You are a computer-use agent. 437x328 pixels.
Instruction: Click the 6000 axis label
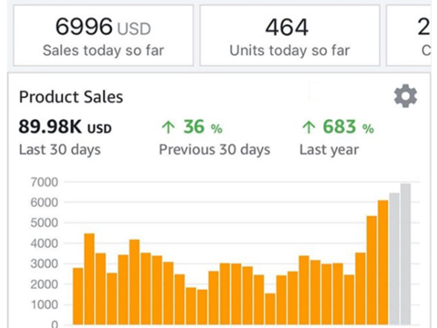[x=44, y=202]
